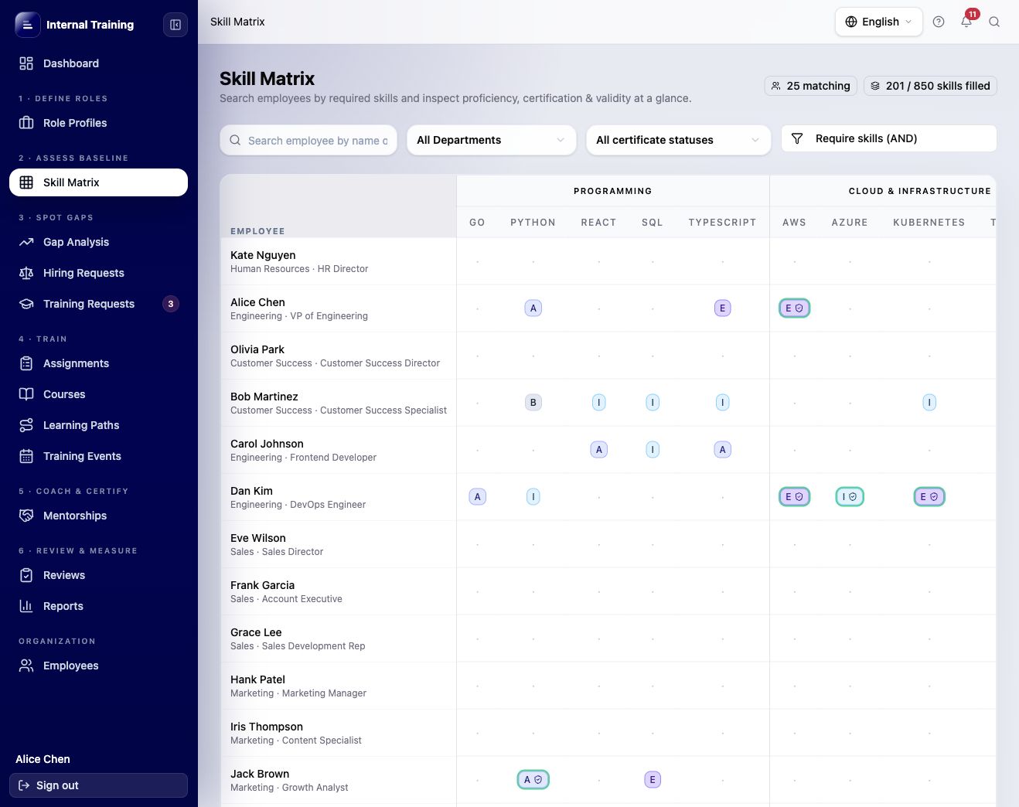Click the Hank Patel employee name
Viewport: 1019px width, 807px height.
pos(257,679)
